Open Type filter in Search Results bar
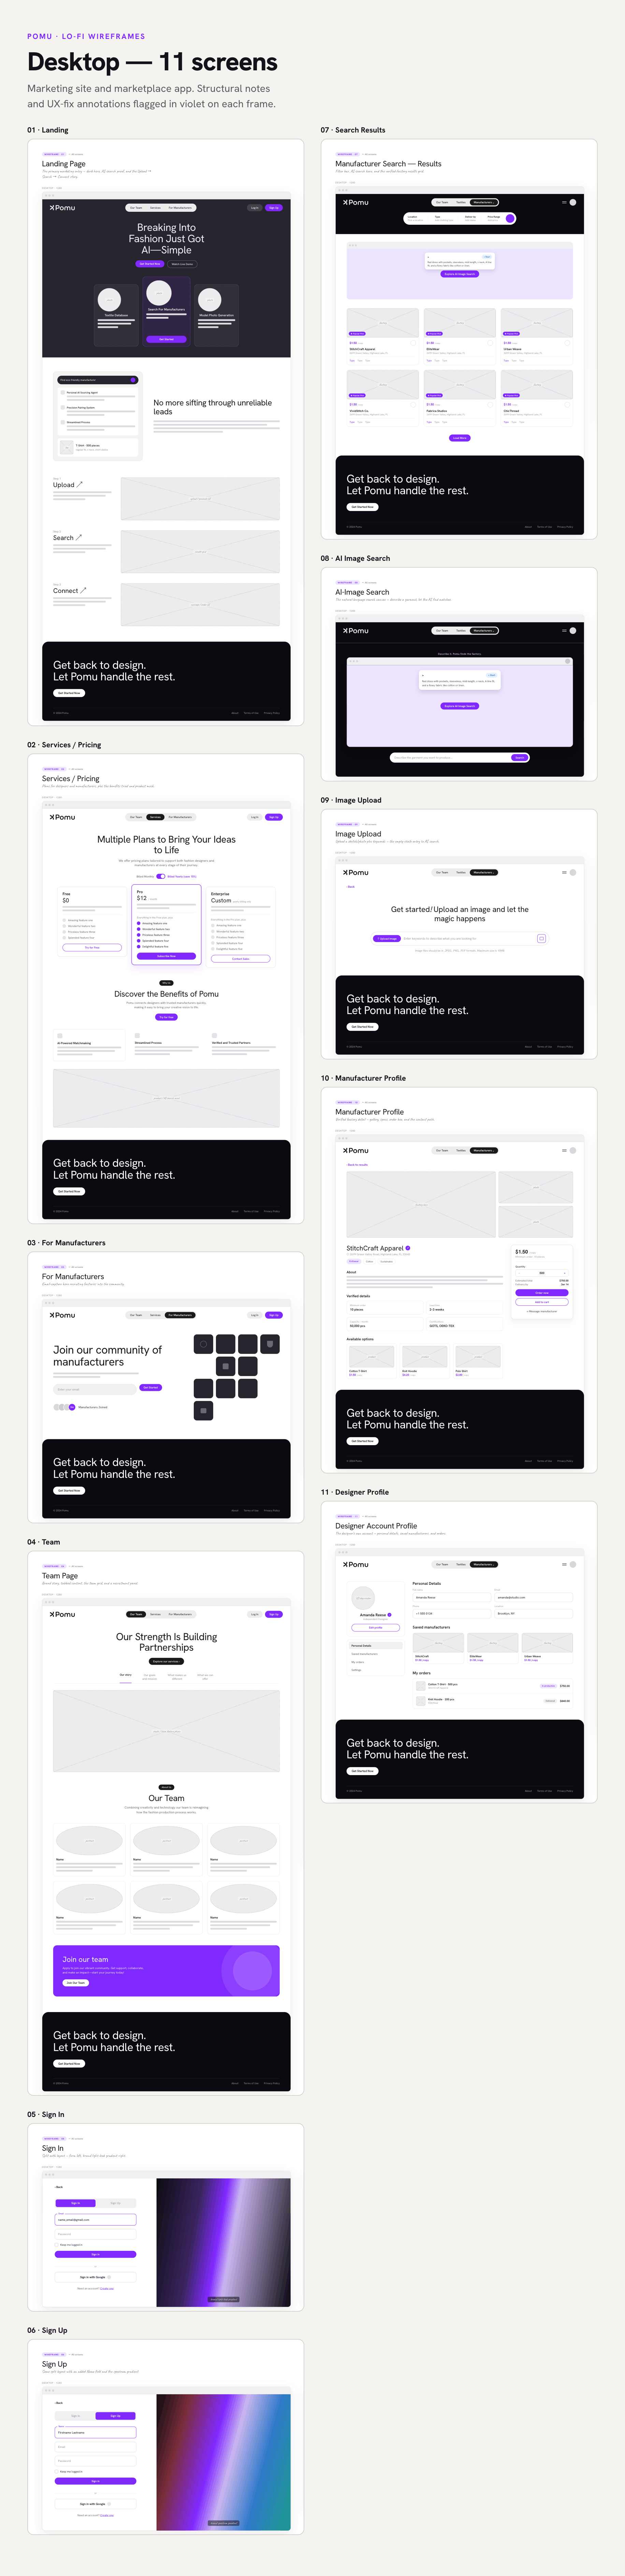Viewport: 625px width, 2576px height. tap(444, 218)
